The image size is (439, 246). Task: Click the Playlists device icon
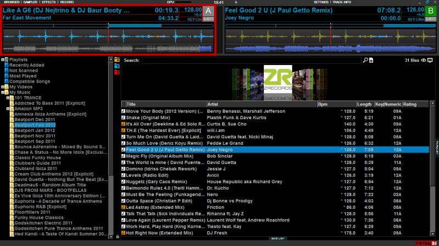[7, 60]
